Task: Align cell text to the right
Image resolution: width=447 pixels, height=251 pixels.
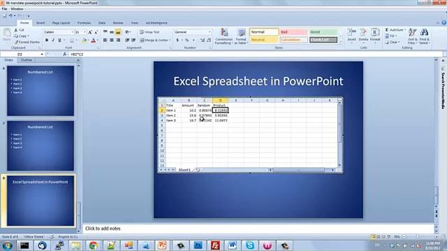Action: click(118, 40)
